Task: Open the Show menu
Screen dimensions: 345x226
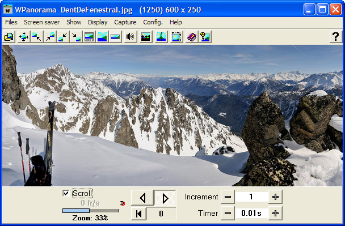Action: 74,22
